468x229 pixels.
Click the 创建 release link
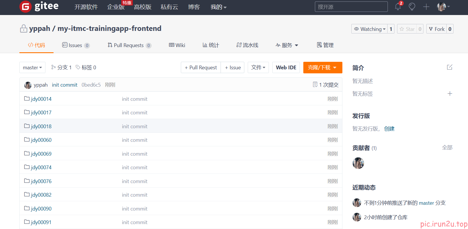click(389, 129)
